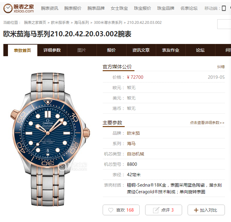231x222 pixels.
Task: Click the mobile phone icon
Action: tap(224, 8)
